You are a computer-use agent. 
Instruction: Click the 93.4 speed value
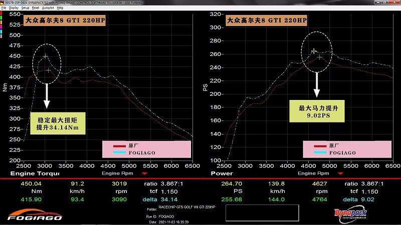pyautogui.click(x=77, y=199)
